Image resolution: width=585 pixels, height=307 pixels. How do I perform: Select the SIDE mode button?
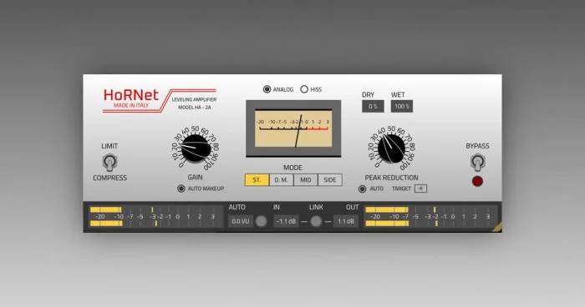tap(330, 180)
